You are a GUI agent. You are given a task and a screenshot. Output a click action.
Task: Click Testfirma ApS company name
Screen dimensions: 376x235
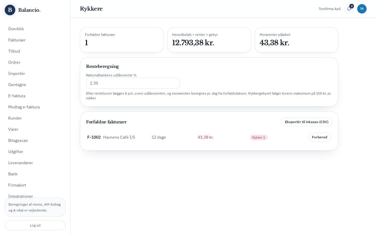(x=330, y=9)
